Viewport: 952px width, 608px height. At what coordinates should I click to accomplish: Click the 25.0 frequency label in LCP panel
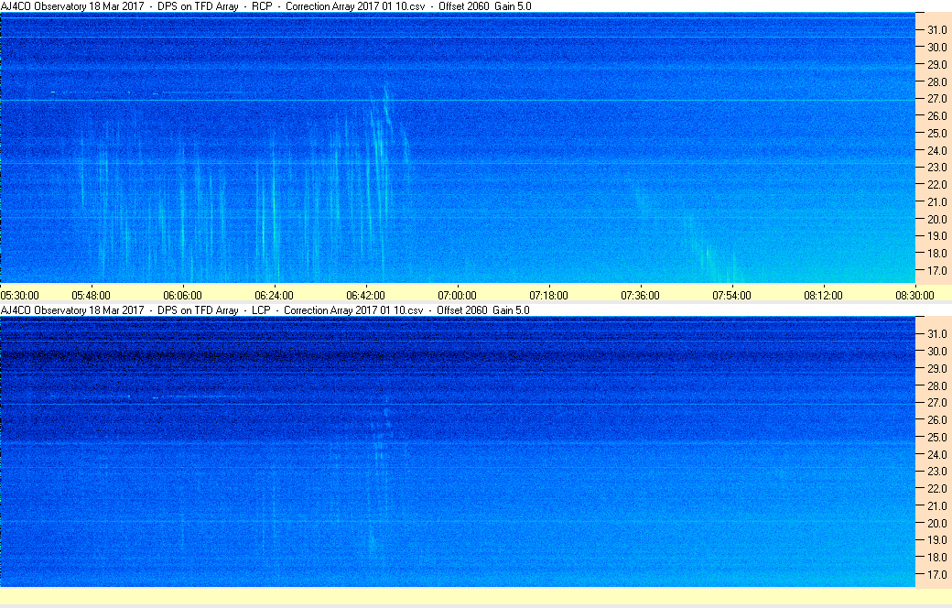pos(936,438)
